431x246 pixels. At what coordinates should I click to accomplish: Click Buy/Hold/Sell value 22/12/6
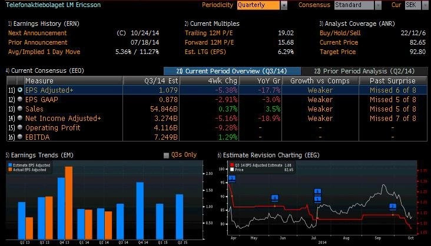pos(413,33)
